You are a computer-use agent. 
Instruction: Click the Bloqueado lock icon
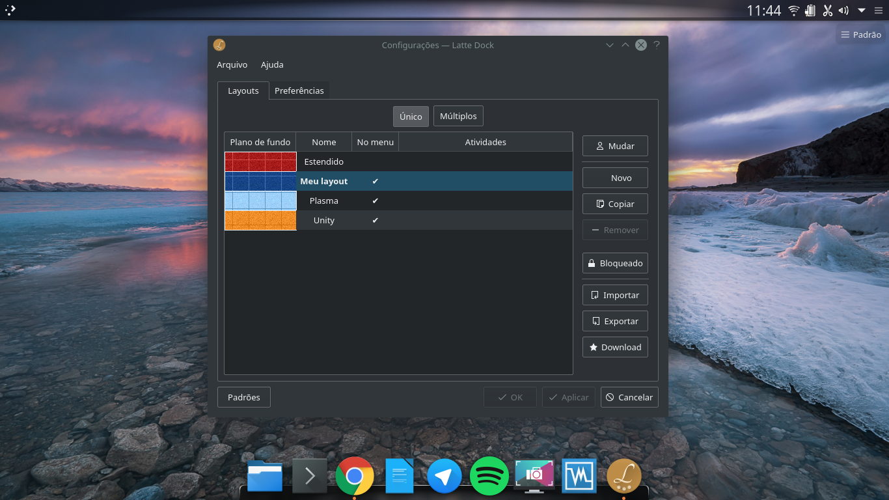[591, 263]
